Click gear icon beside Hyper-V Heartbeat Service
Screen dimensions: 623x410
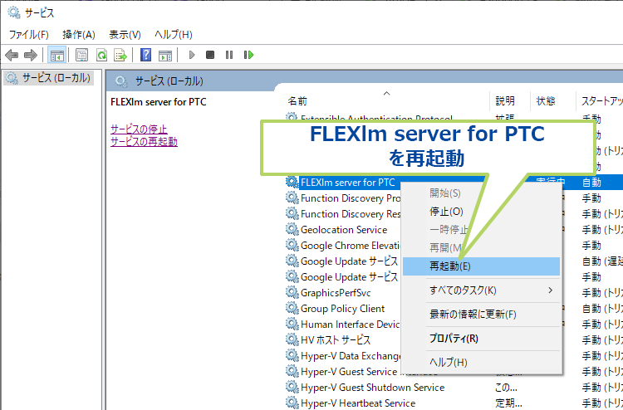tap(292, 403)
